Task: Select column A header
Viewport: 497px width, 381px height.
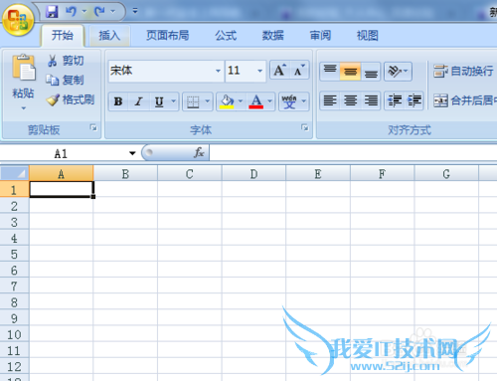Action: point(61,173)
